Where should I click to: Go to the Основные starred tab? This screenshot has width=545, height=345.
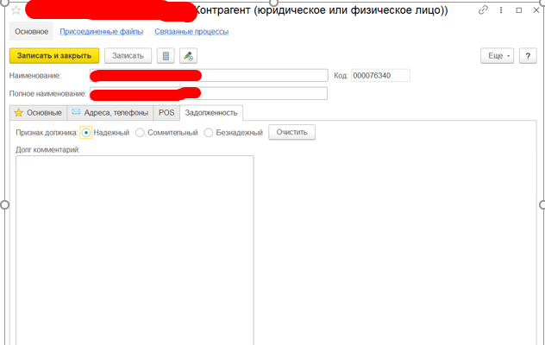38,112
